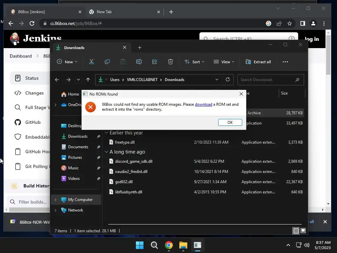Close the No ROMs found dialog

pos(241,94)
